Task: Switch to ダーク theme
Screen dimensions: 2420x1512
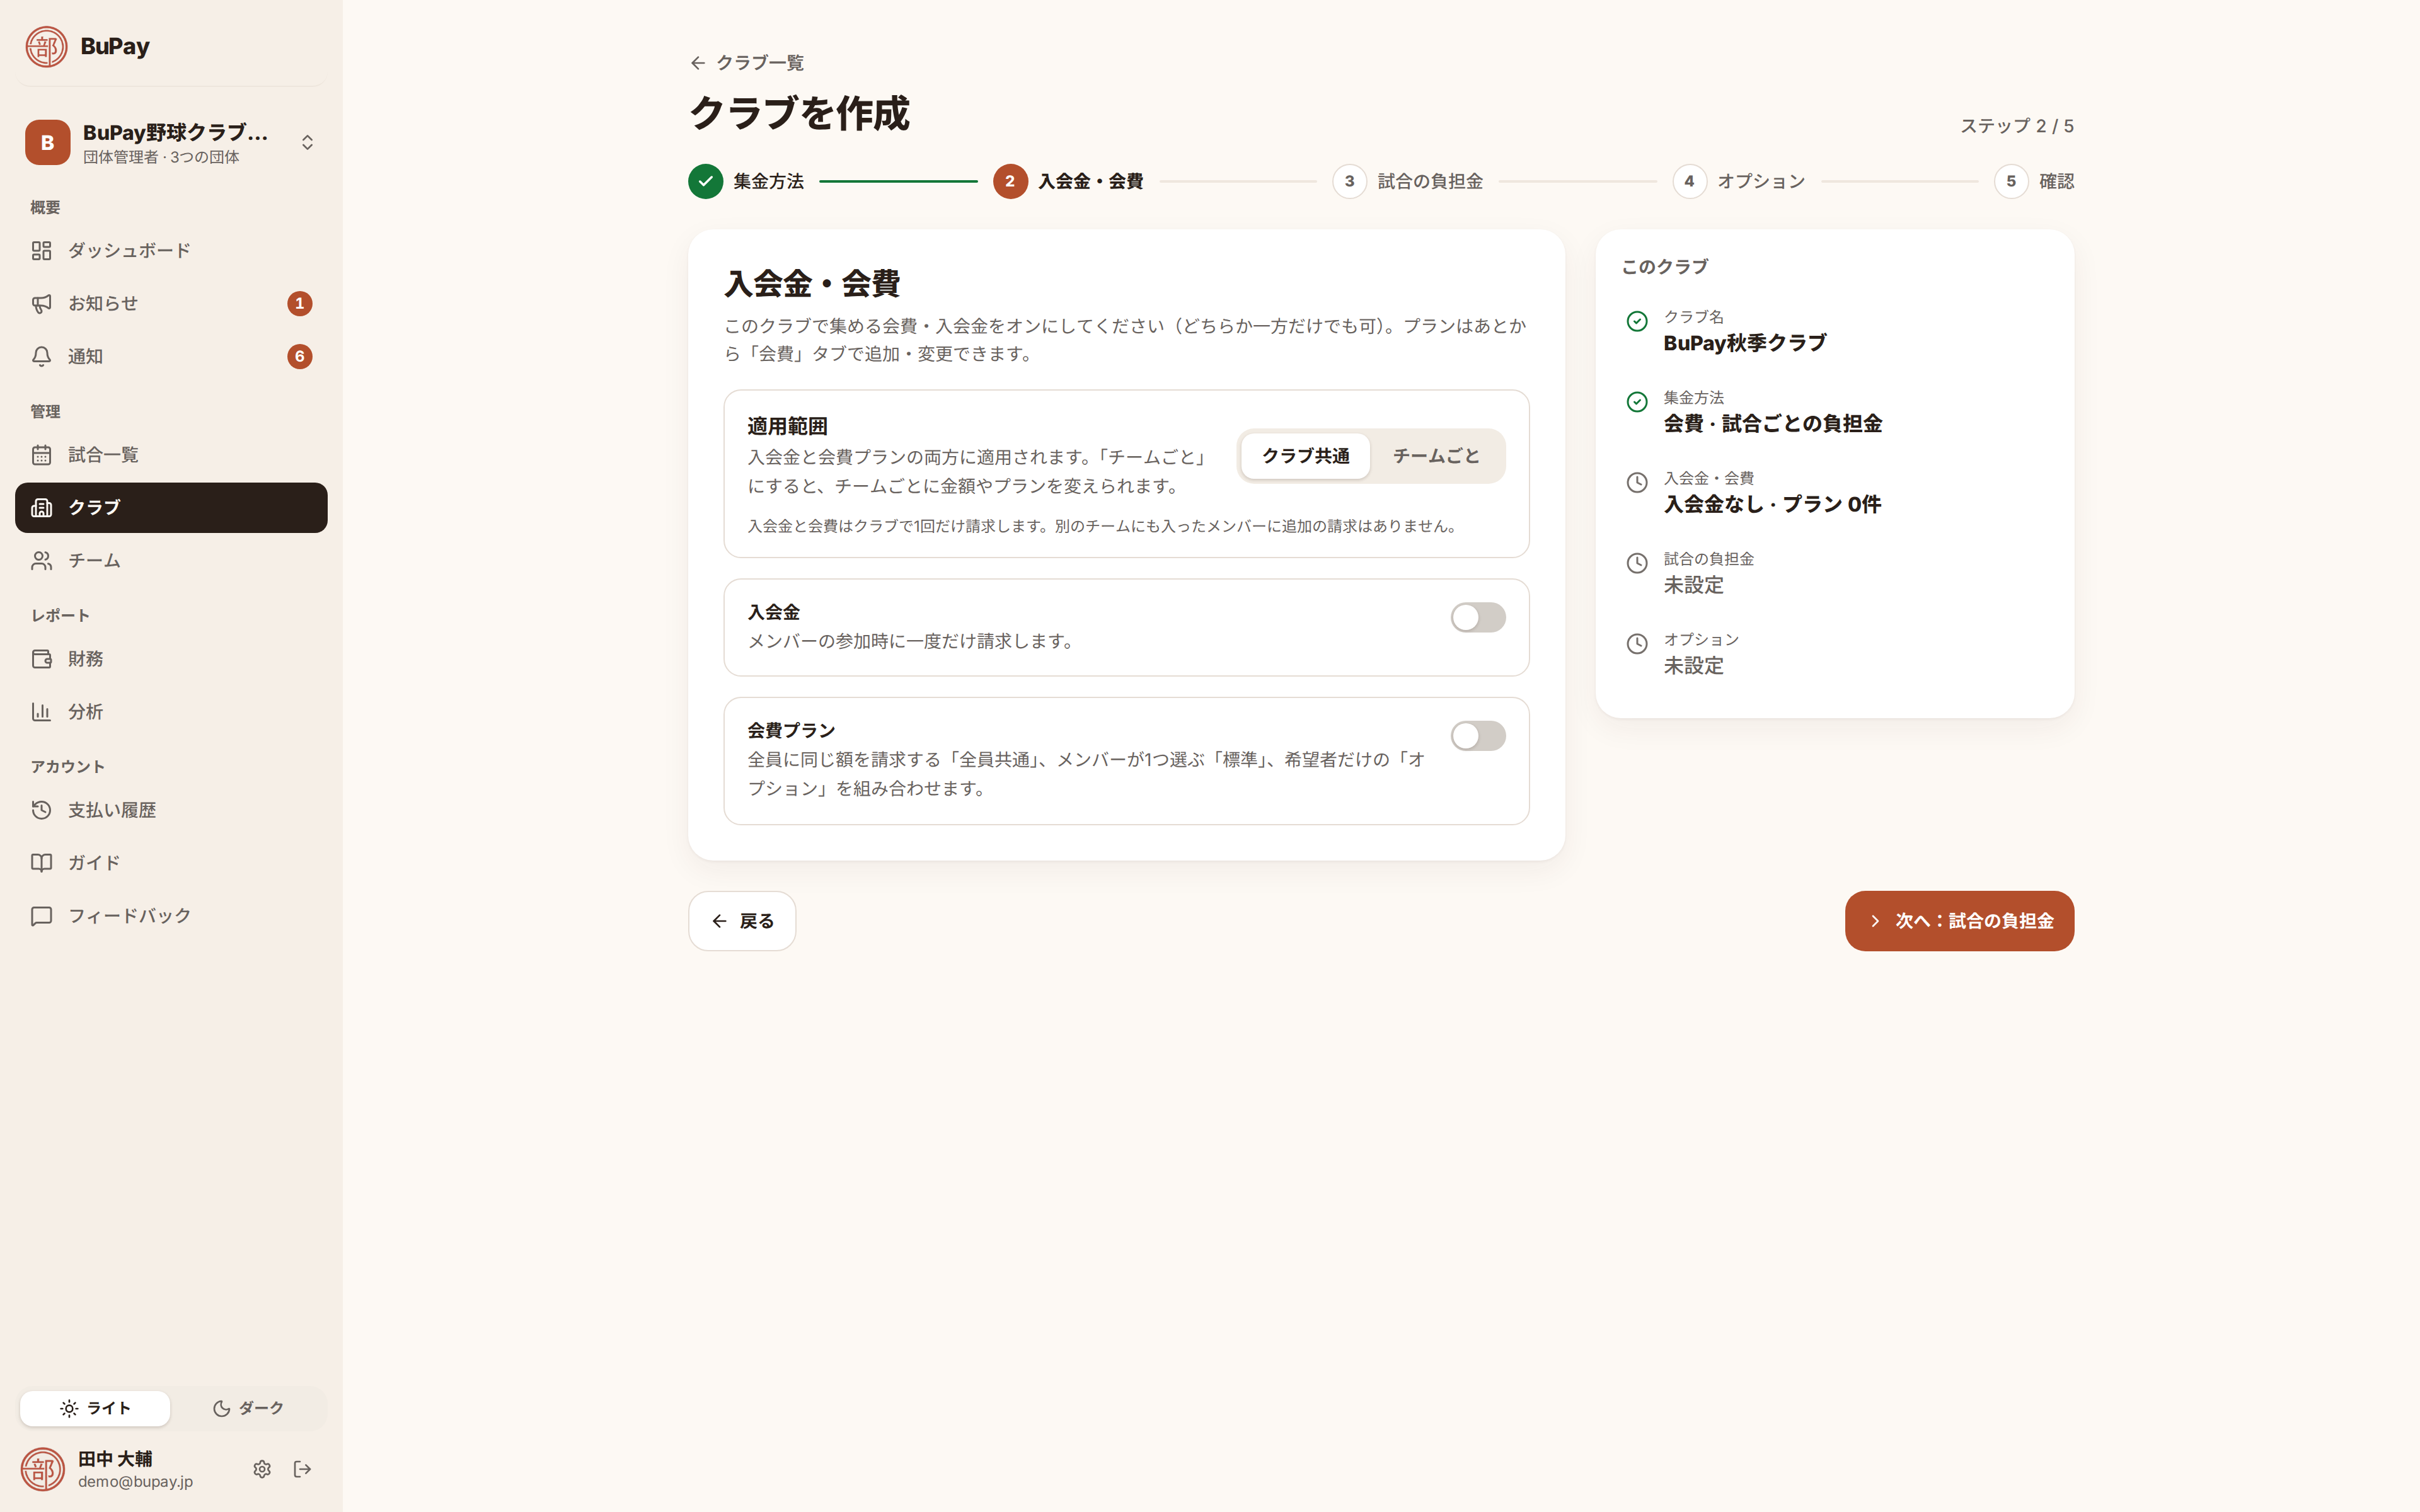Action: [x=248, y=1408]
